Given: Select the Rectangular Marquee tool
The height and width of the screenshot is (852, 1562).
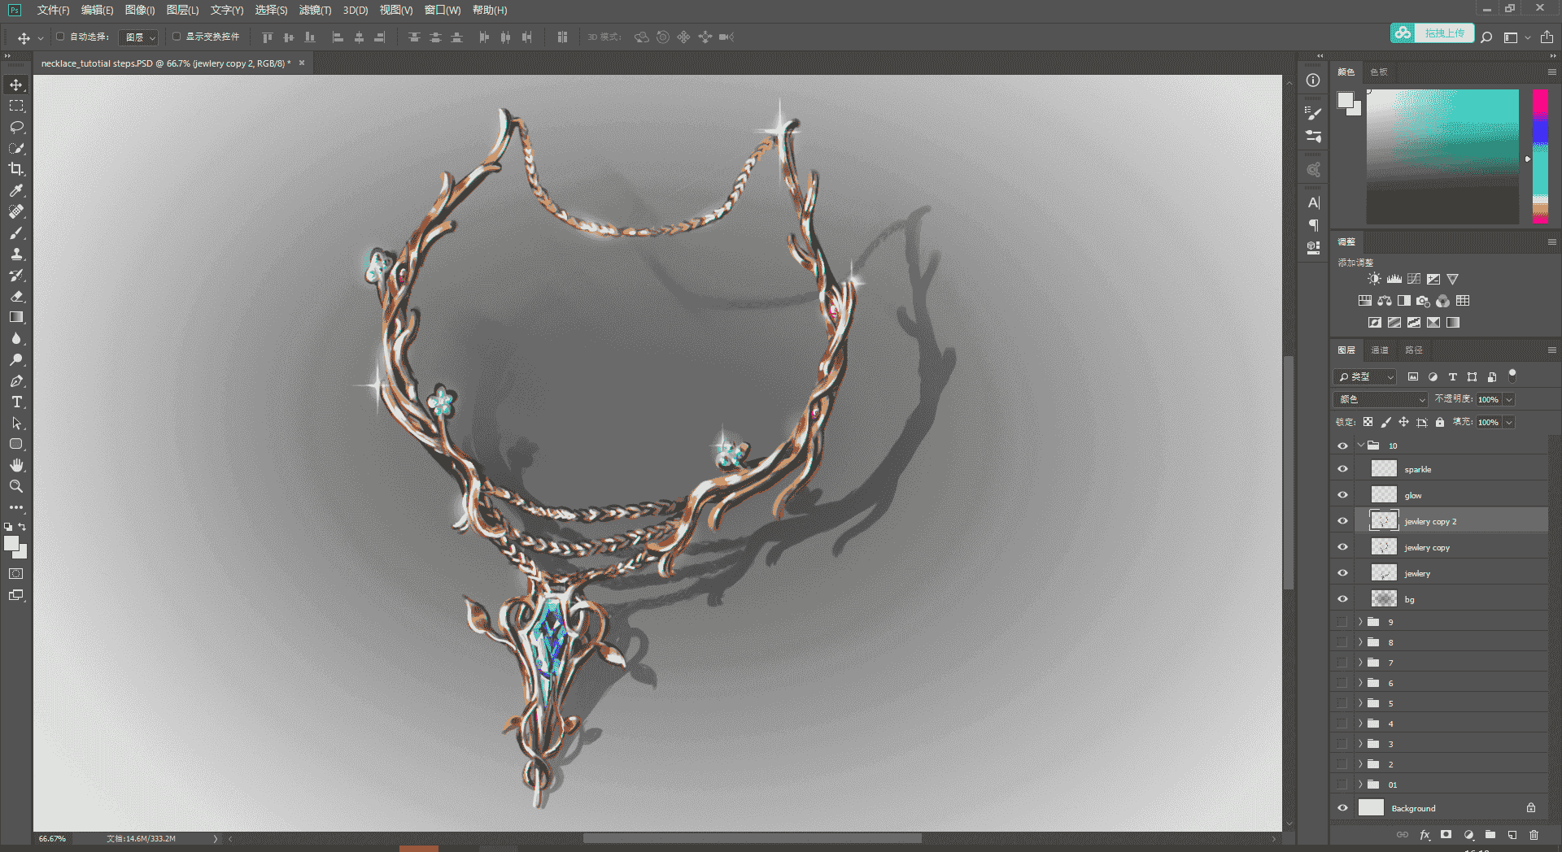Looking at the screenshot, I should (16, 106).
